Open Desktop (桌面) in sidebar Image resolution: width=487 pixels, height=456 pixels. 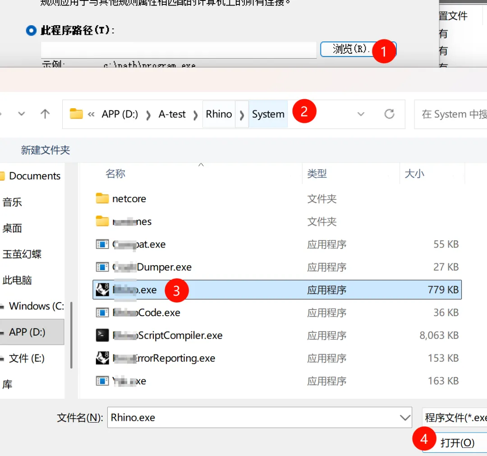click(x=12, y=228)
